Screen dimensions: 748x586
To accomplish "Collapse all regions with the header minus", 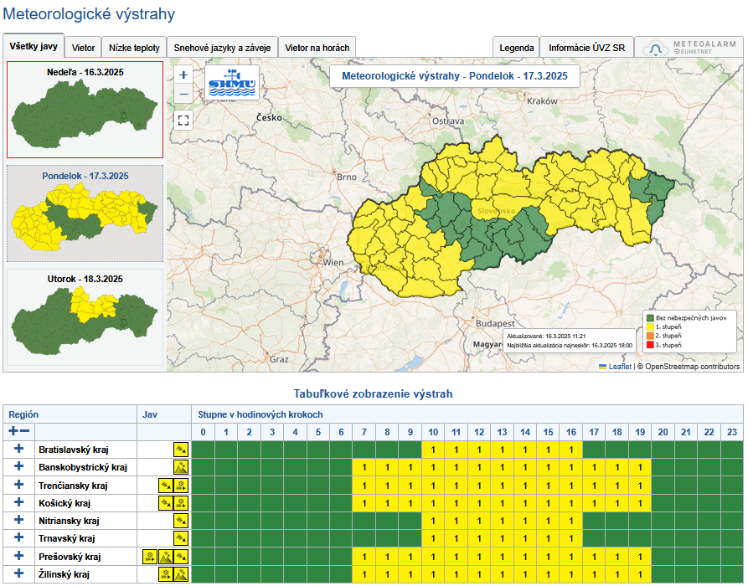I will coord(25,431).
